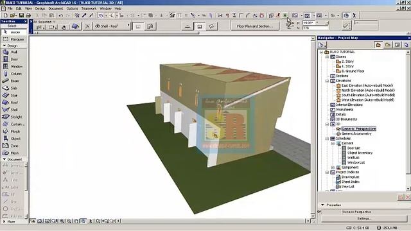Select the Object tool
The height and width of the screenshot is (231, 411).
click(13, 139)
